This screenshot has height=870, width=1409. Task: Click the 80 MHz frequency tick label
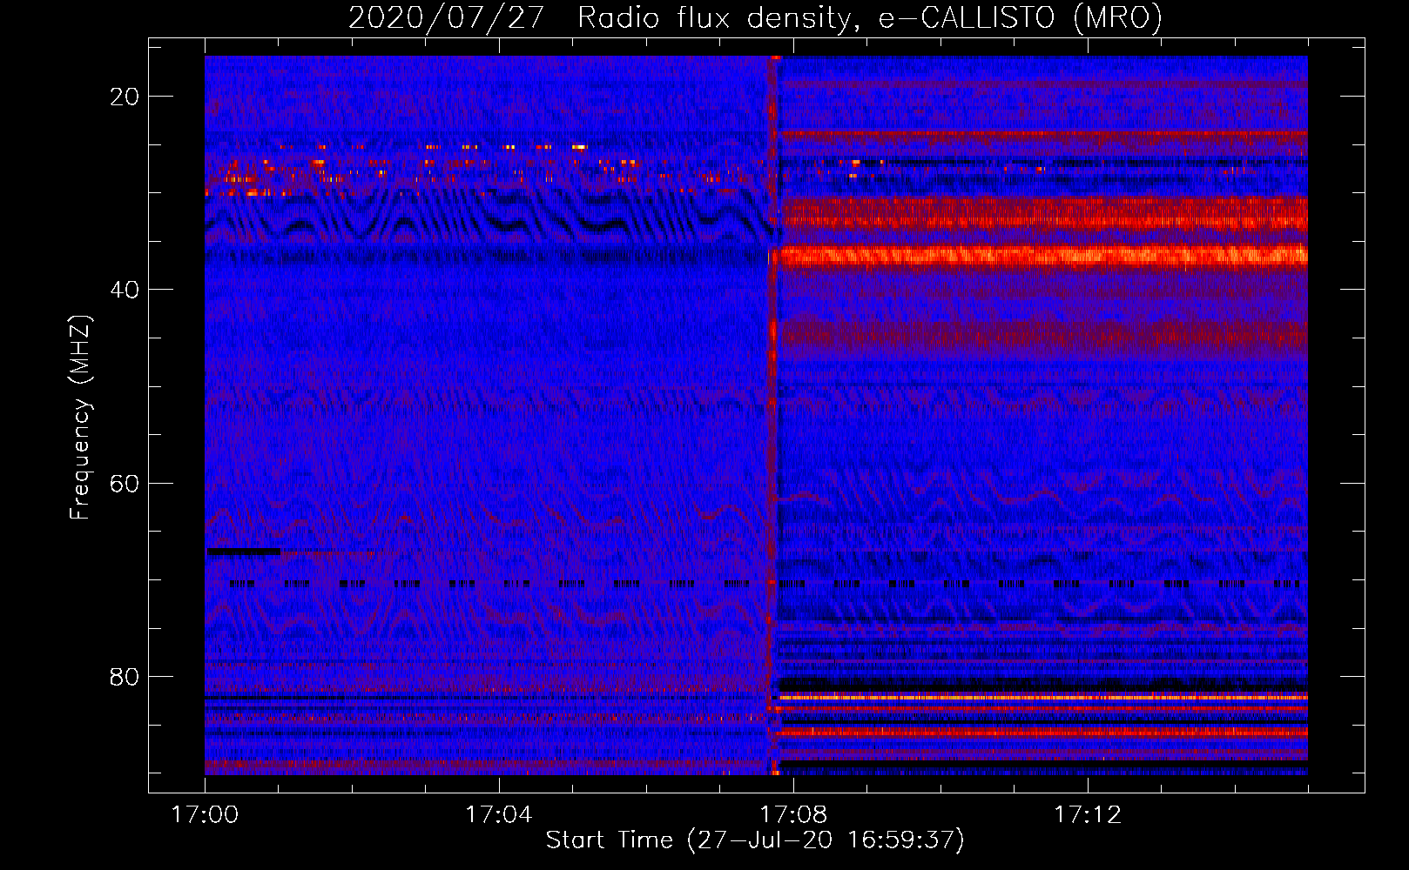click(x=125, y=676)
